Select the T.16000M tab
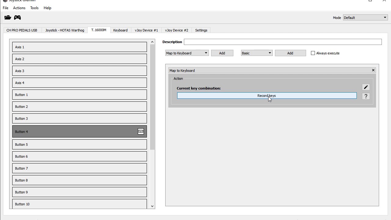Viewport: 391px width, 220px height. 99,30
